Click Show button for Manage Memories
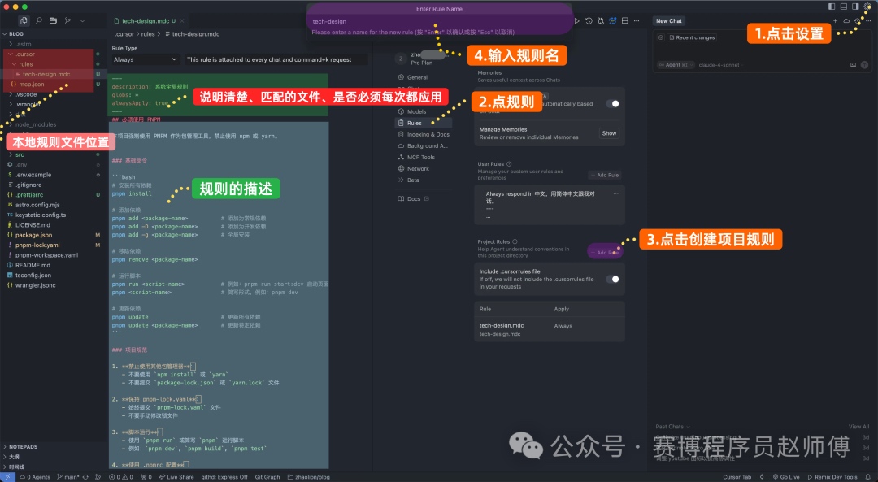Screen dimensions: 878x482 (609, 133)
